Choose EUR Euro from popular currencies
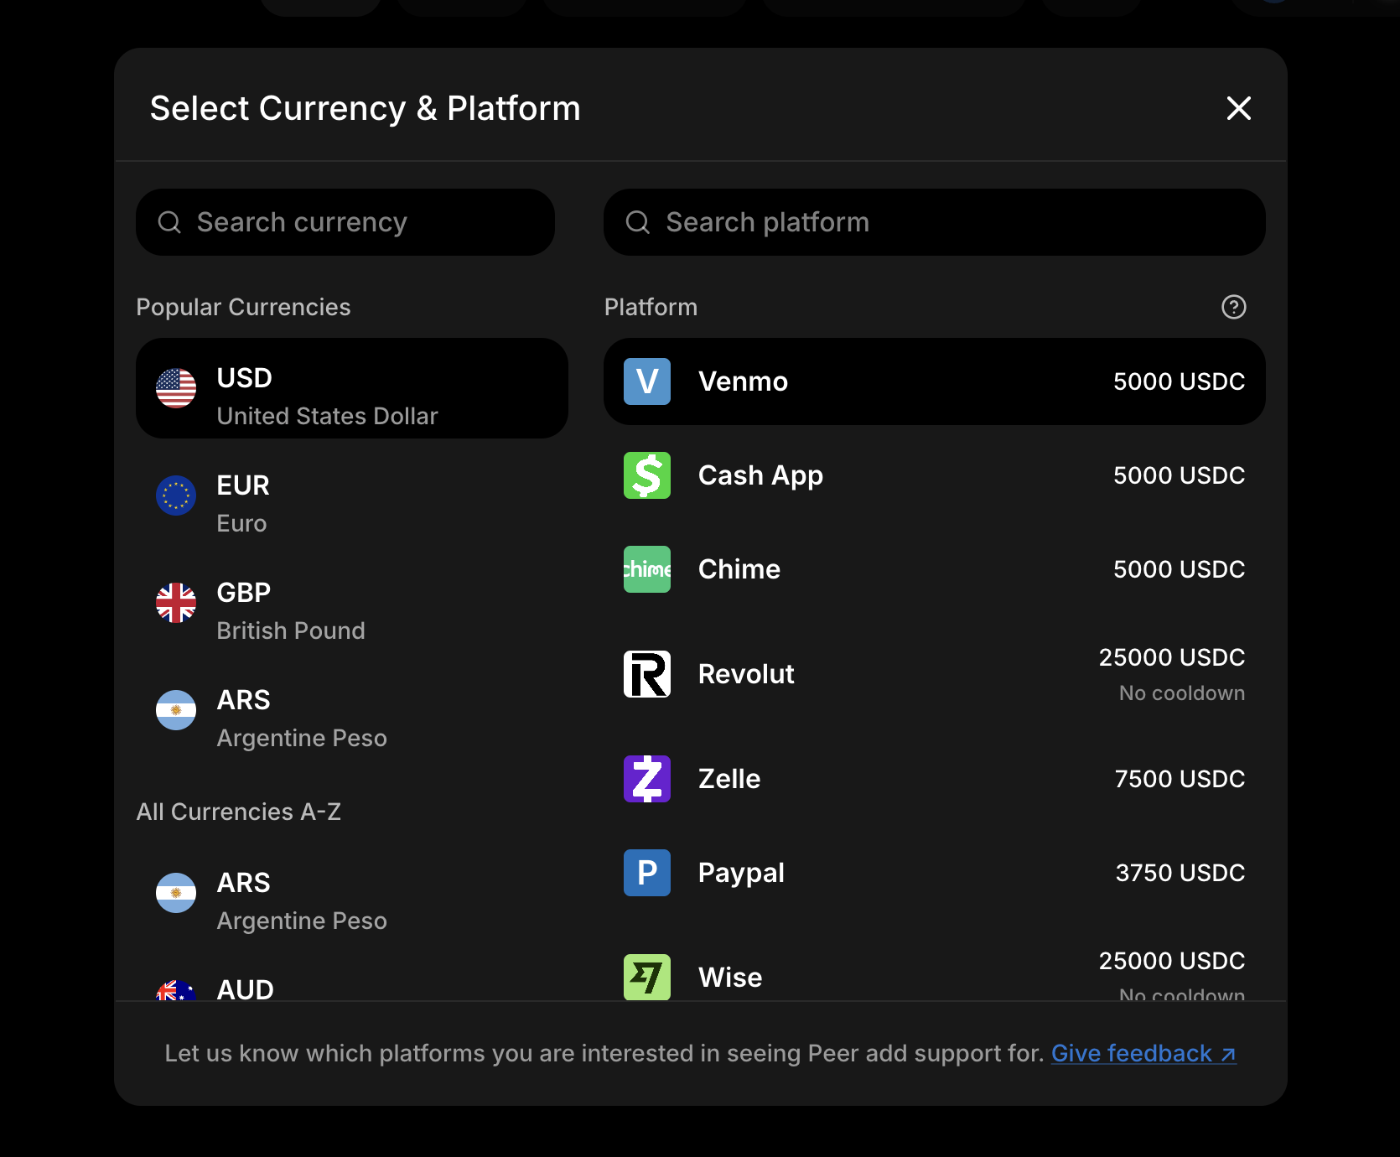This screenshot has width=1400, height=1157. tap(351, 503)
